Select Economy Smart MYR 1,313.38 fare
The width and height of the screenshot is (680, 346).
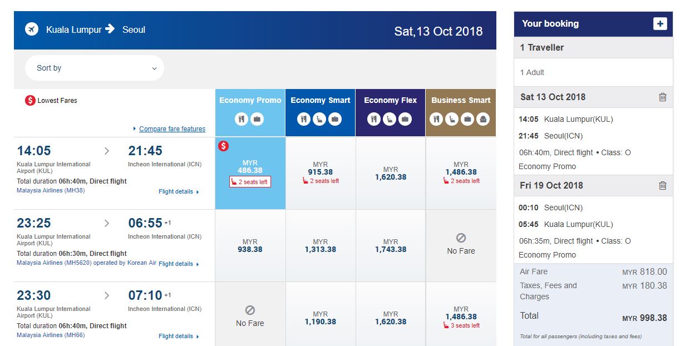(x=320, y=246)
